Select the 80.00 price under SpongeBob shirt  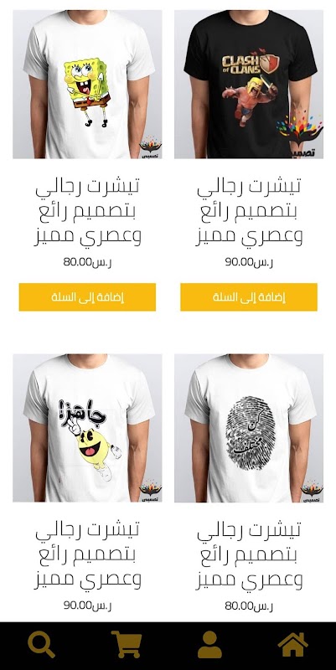tap(87, 262)
